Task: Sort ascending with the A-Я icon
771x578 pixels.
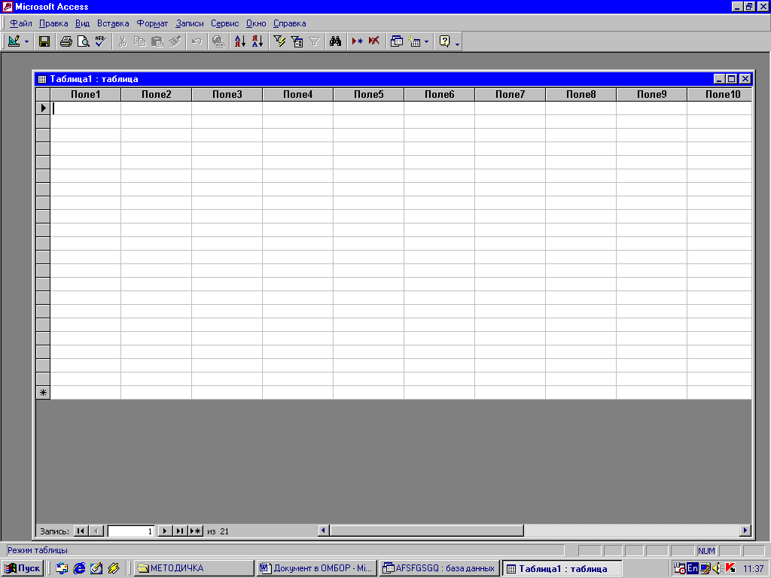Action: tap(240, 41)
